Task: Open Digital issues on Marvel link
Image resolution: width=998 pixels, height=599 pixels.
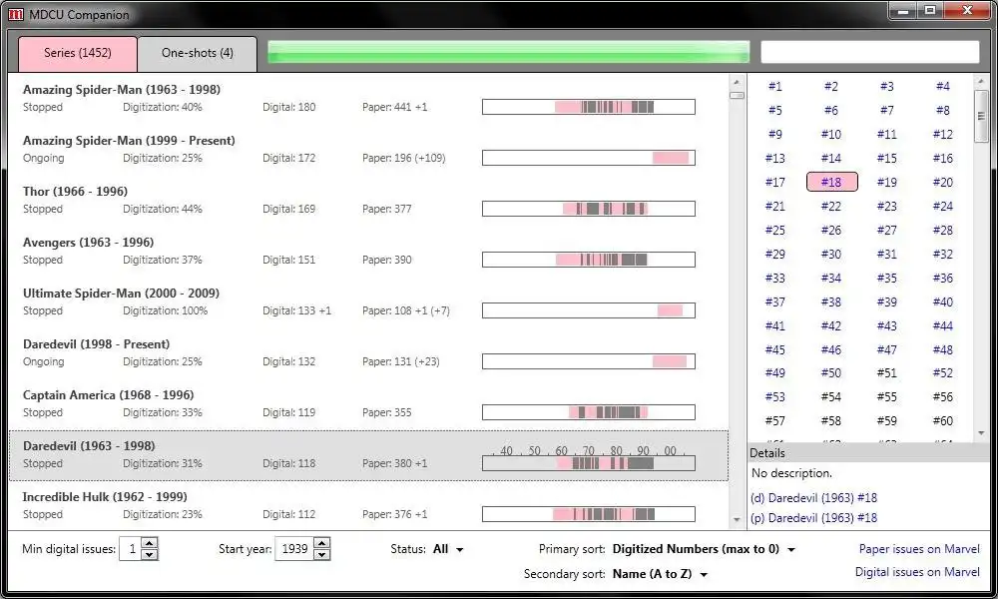Action: (917, 572)
